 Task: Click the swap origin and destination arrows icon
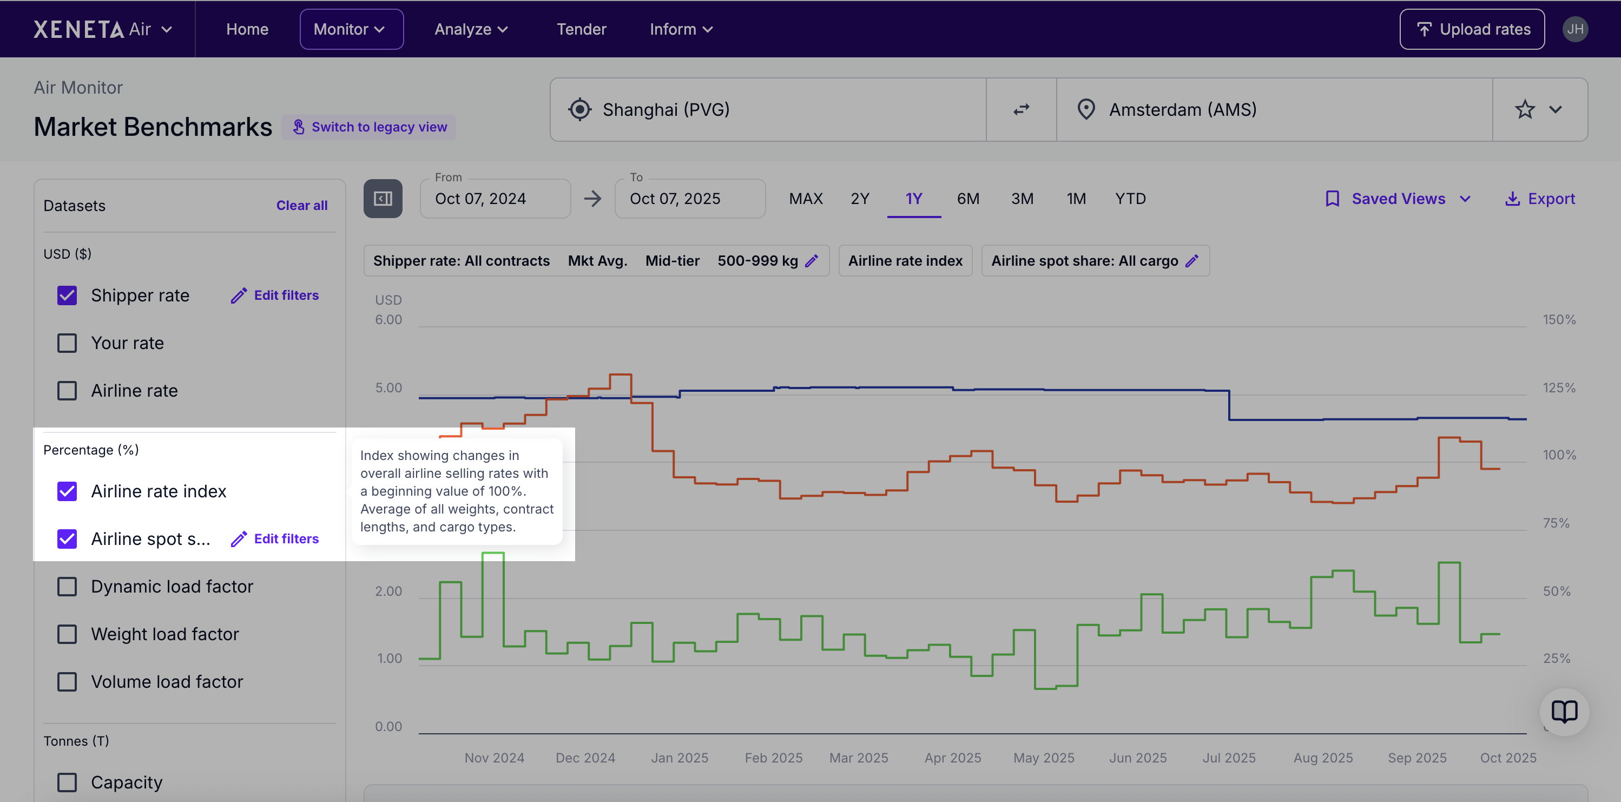pos(1020,109)
